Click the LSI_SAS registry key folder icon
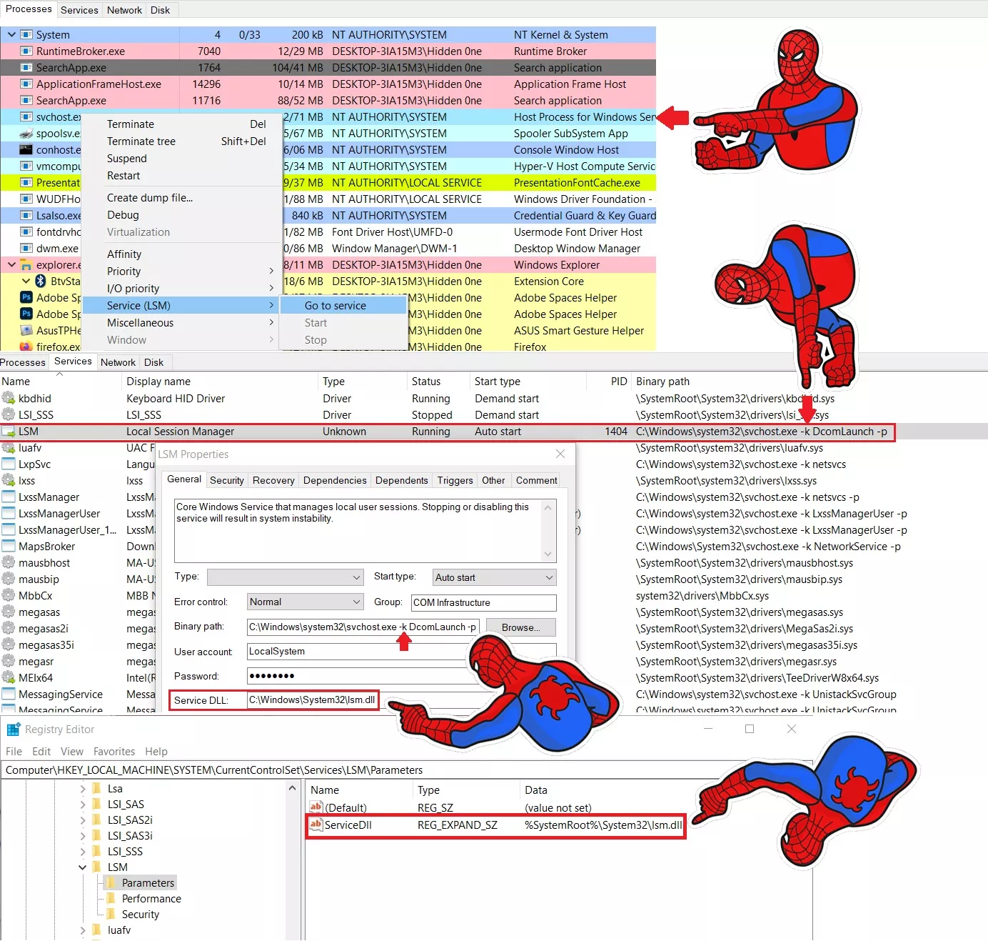This screenshot has height=941, width=988. pos(97,804)
